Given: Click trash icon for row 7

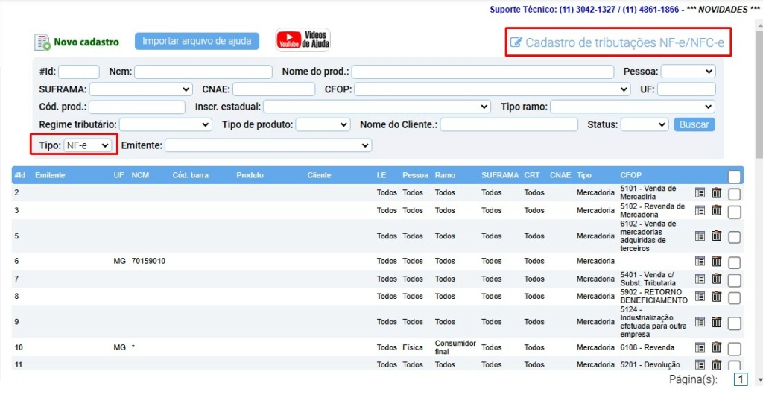Looking at the screenshot, I should (x=716, y=279).
